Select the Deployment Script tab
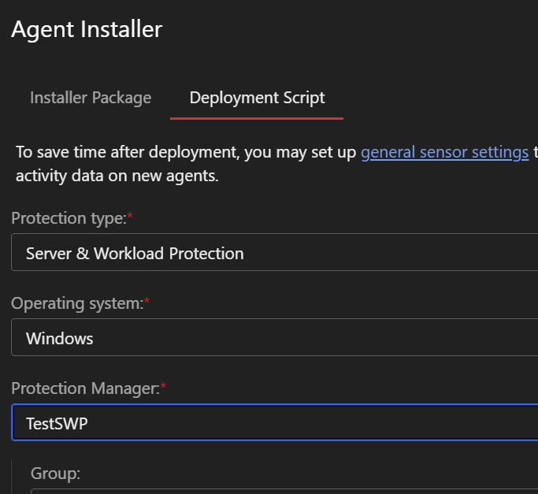The height and width of the screenshot is (494, 538). (257, 98)
